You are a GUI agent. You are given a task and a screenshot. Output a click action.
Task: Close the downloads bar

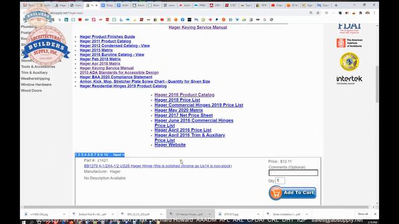point(375,214)
